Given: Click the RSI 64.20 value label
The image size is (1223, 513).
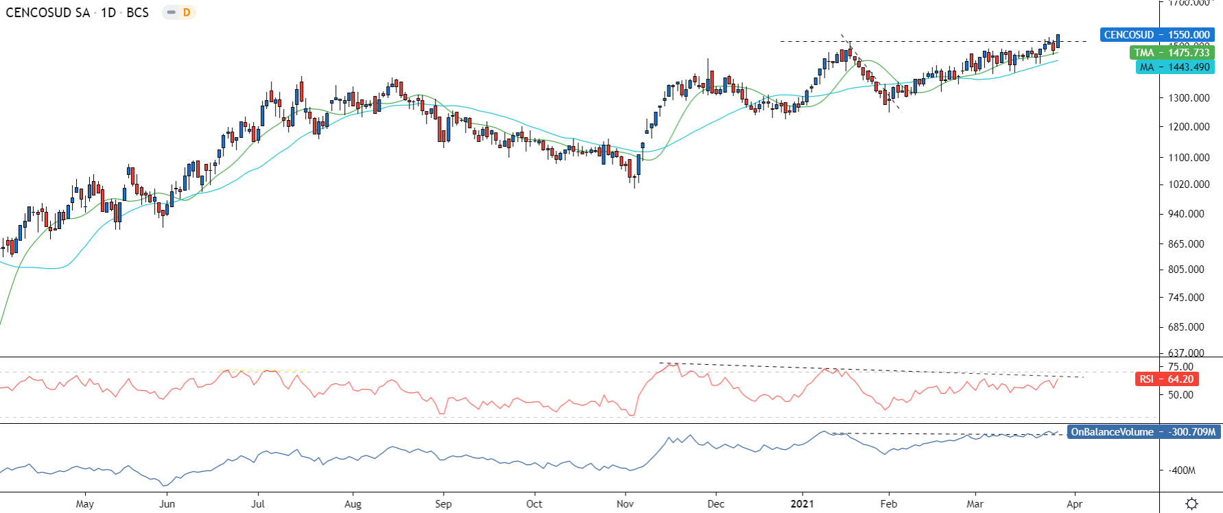Looking at the screenshot, I should [1166, 379].
